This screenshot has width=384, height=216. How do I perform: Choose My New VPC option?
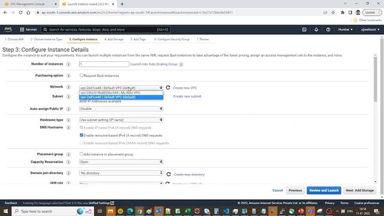coord(121,92)
